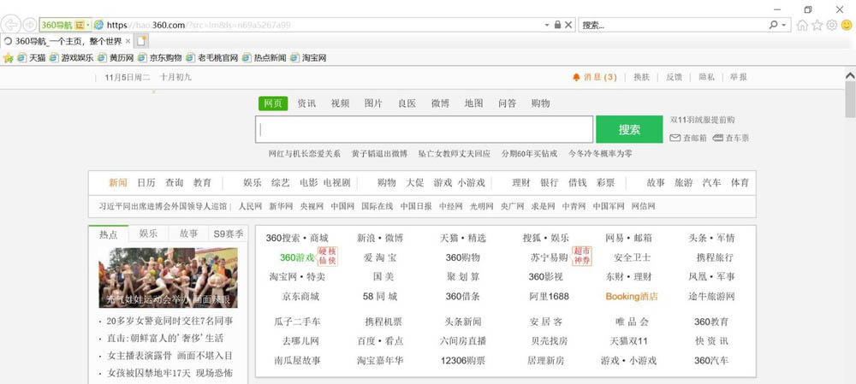Open 黄历网 favorites bar bookmark

tap(116, 58)
